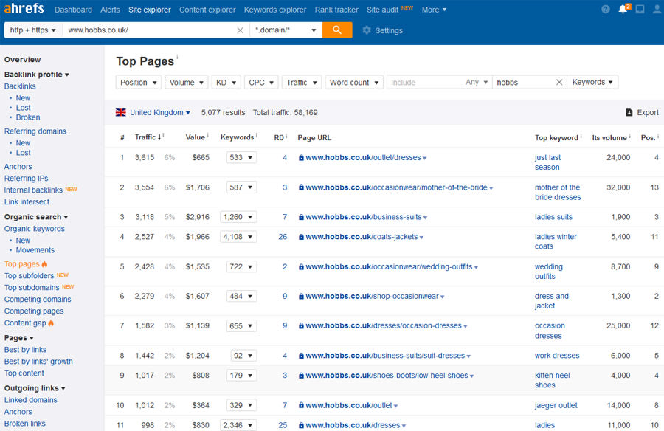Open Rank tracker tab
664x431 pixels.
point(336,10)
